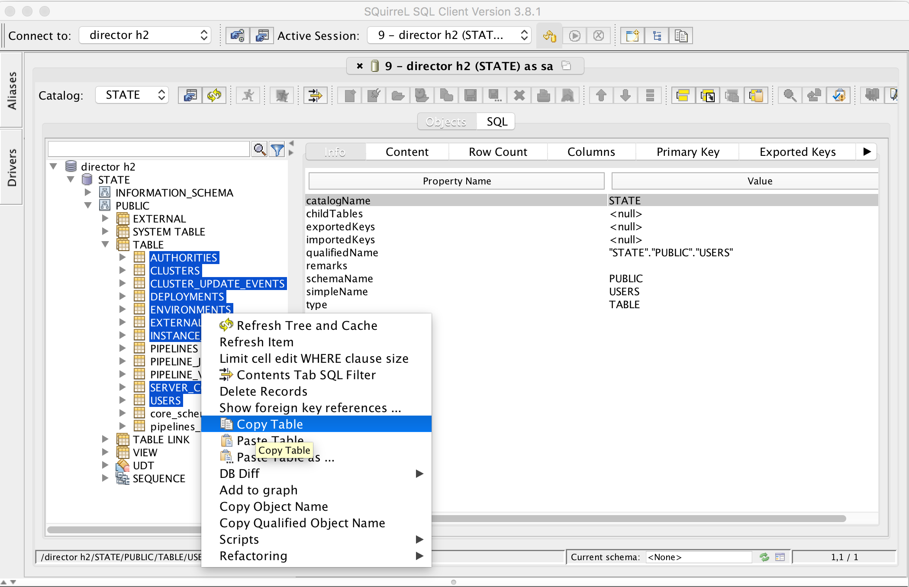Viewport: 909px width, 587px height.
Task: Click the up arrow previous SQL icon
Action: click(601, 95)
